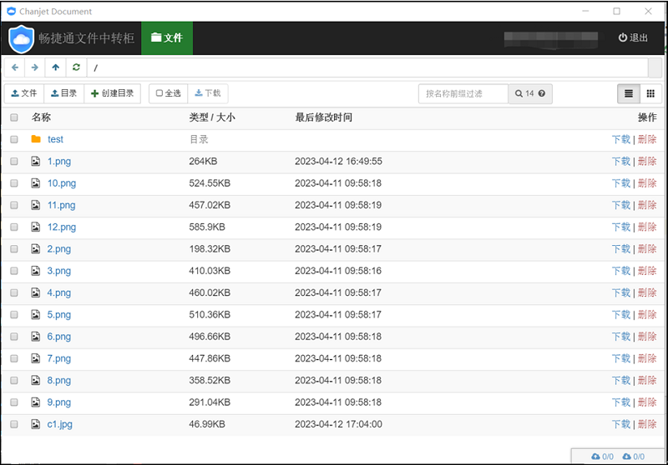Click the image icon for 1.png
Screen dimensions: 668x465
36,161
